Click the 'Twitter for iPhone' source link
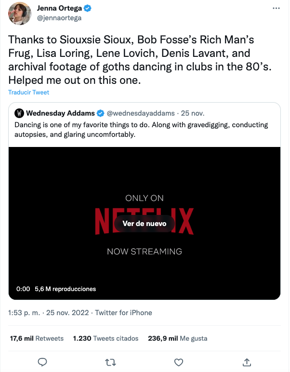 click(x=123, y=313)
